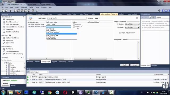The height and width of the screenshot is (95, 170).
Task: Select fk_order_products_order foreign key row
Action: point(36,24)
